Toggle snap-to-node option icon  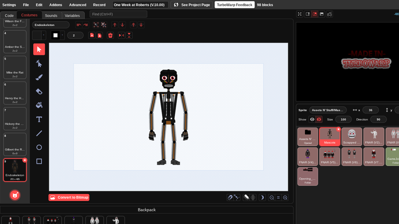point(237,197)
